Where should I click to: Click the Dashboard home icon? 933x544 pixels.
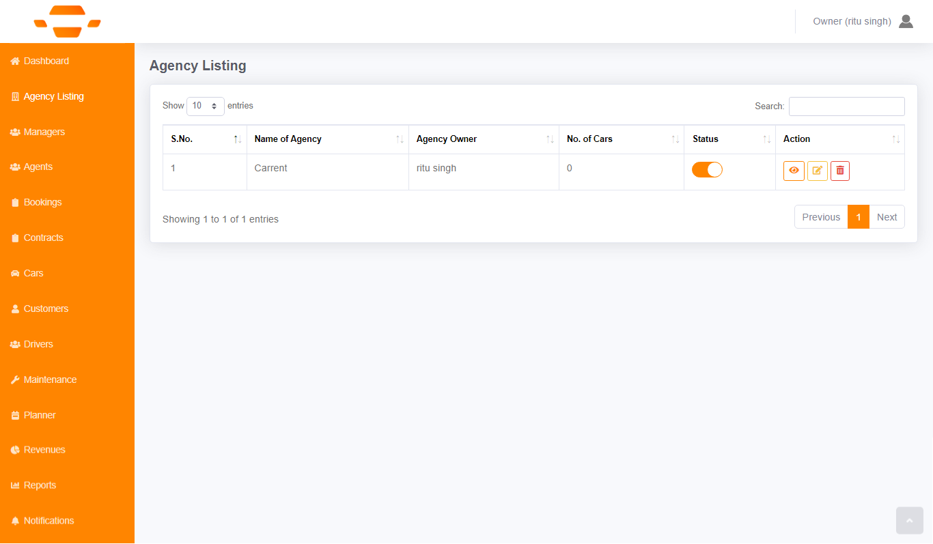point(15,61)
